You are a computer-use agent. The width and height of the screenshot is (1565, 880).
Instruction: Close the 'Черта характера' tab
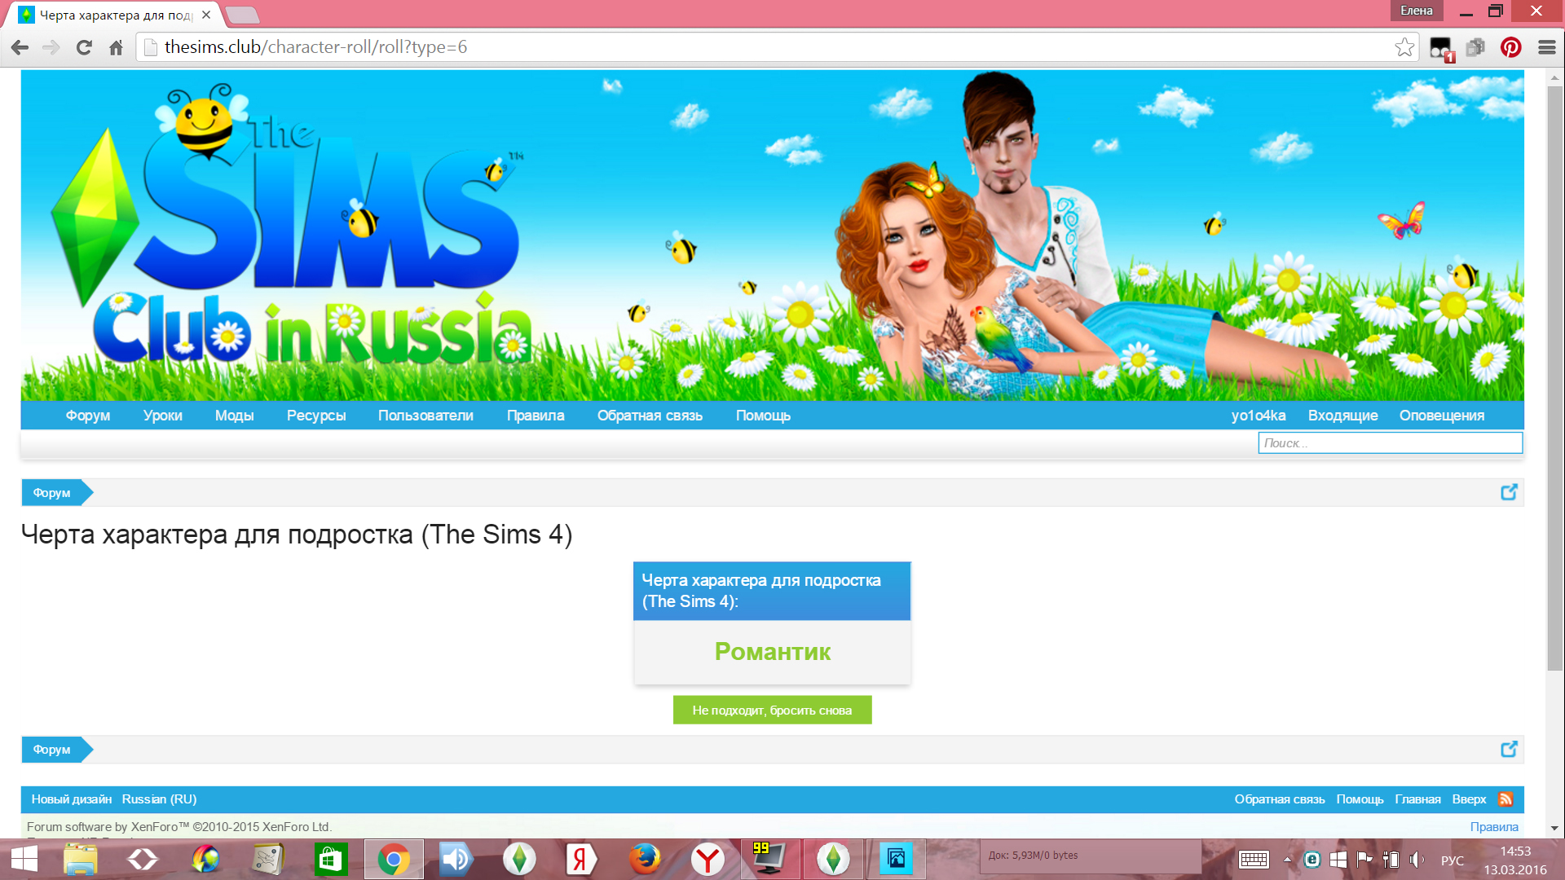(206, 14)
